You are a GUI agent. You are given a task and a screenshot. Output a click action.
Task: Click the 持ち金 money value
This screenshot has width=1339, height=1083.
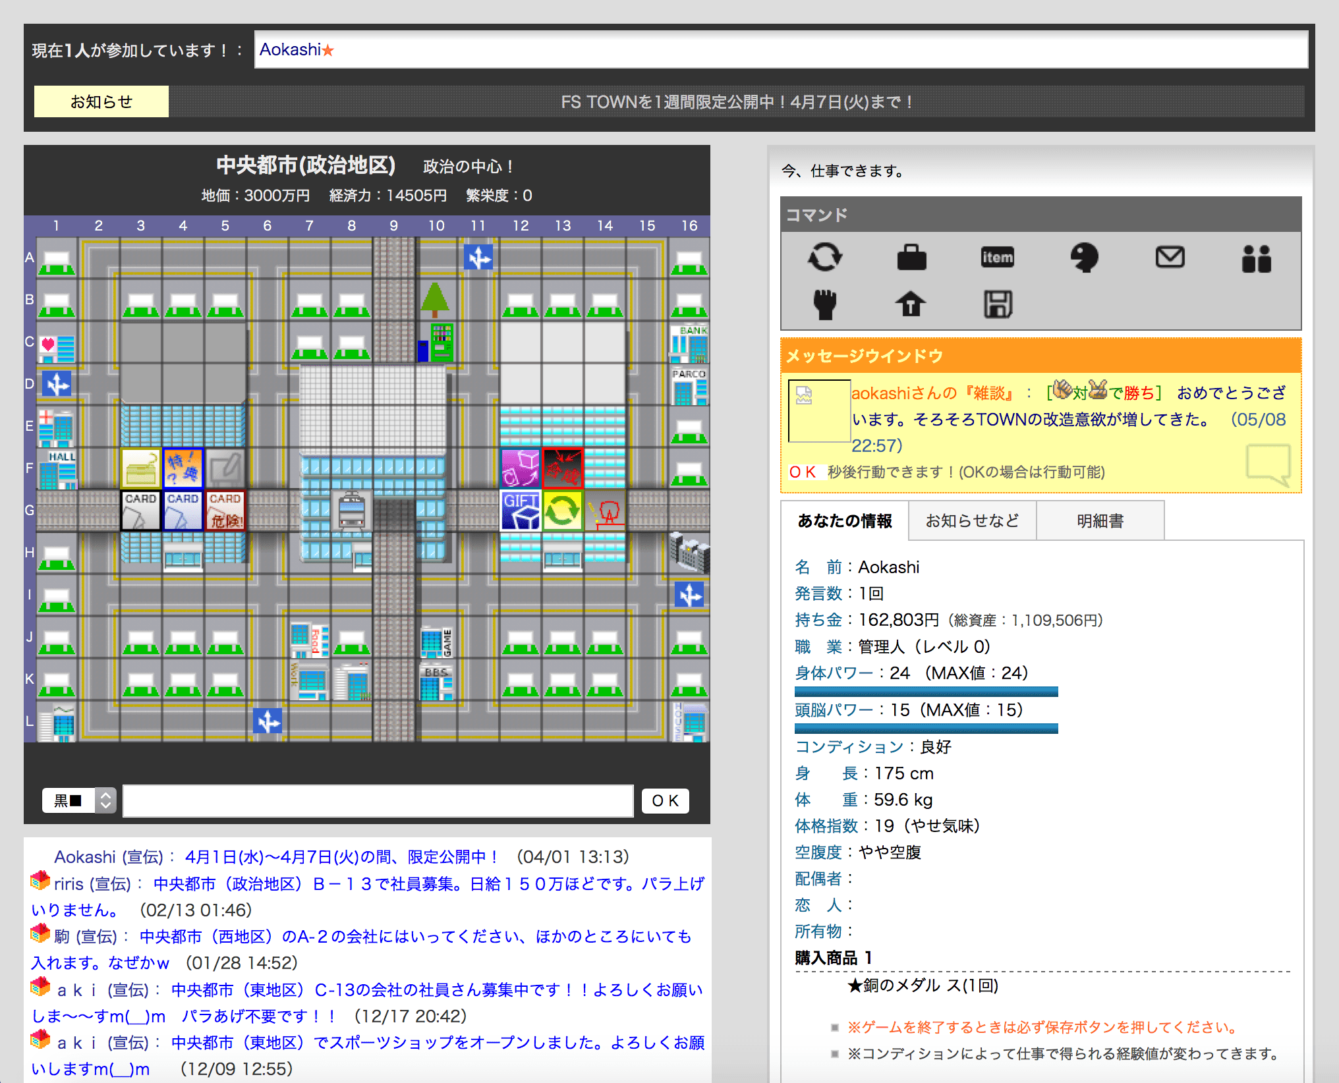click(899, 620)
